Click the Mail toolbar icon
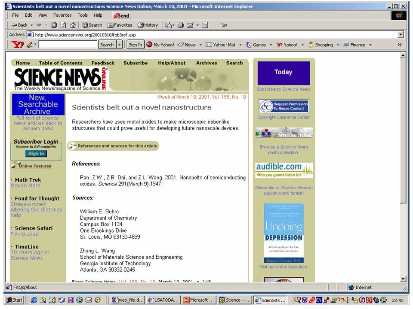Screen dimensions: 413x309 click(168, 25)
